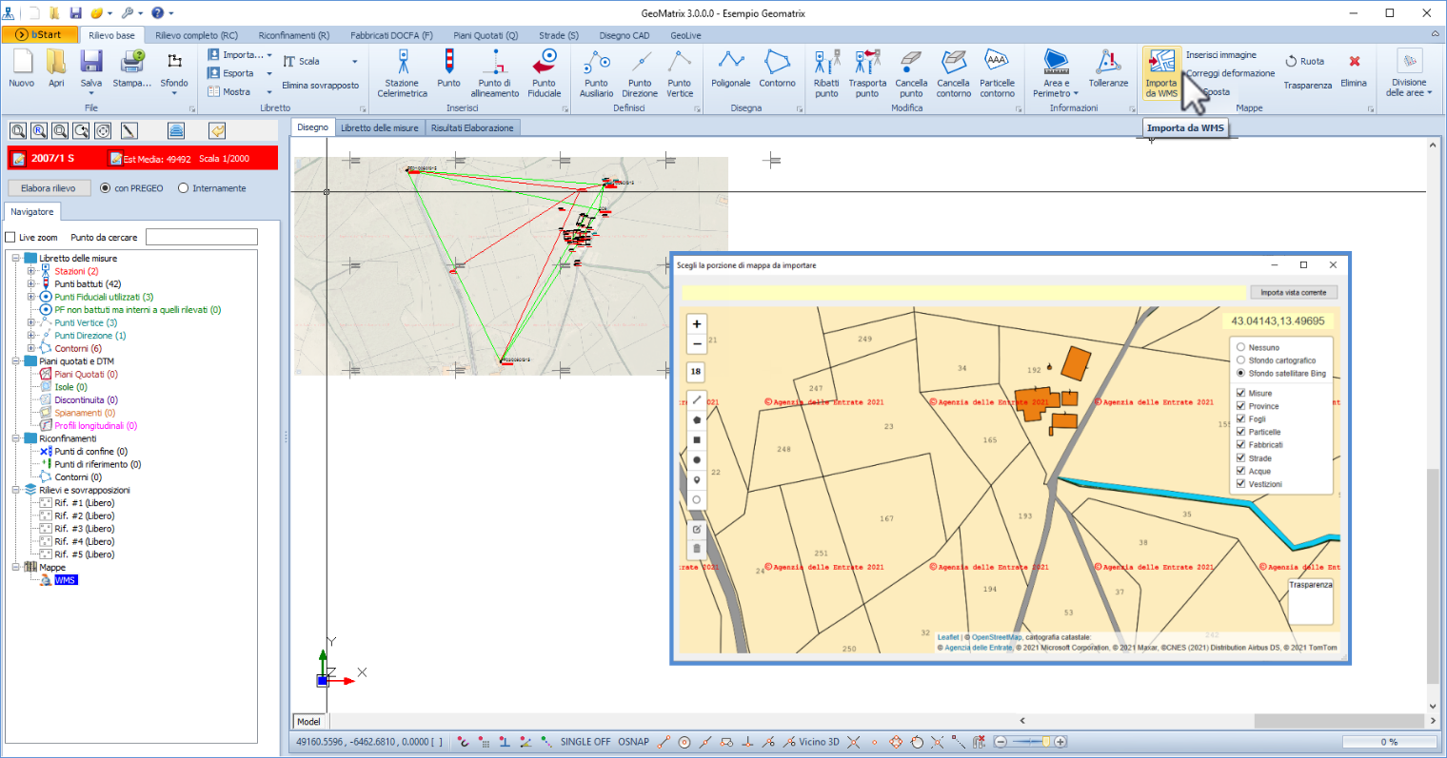The width and height of the screenshot is (1447, 758).
Task: Switch to the GeoLive ribbon tab
Action: pos(685,35)
